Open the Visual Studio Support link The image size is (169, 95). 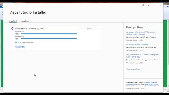(152, 84)
